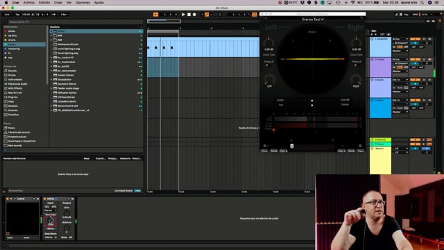Expand the 808 folder in browser list

tap(51, 35)
